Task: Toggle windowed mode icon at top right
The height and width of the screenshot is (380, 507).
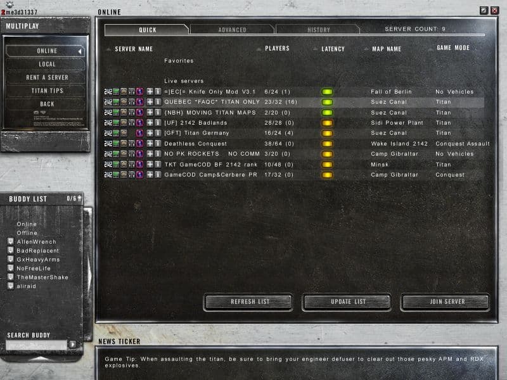Action: click(x=484, y=11)
